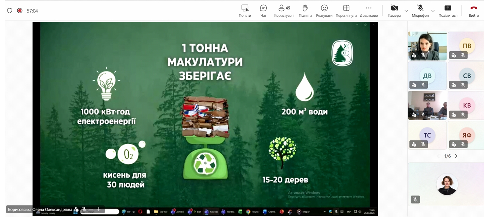Leave the meeting with Вийти
The height and width of the screenshot is (217, 484).
tap(474, 11)
